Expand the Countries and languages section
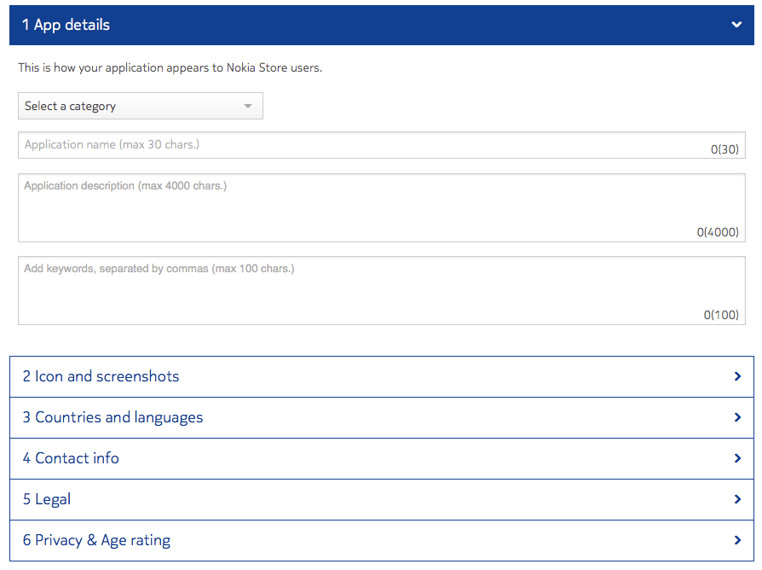This screenshot has width=762, height=570. [113, 417]
